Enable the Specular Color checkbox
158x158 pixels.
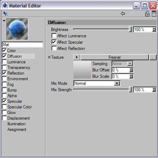(x=4, y=107)
